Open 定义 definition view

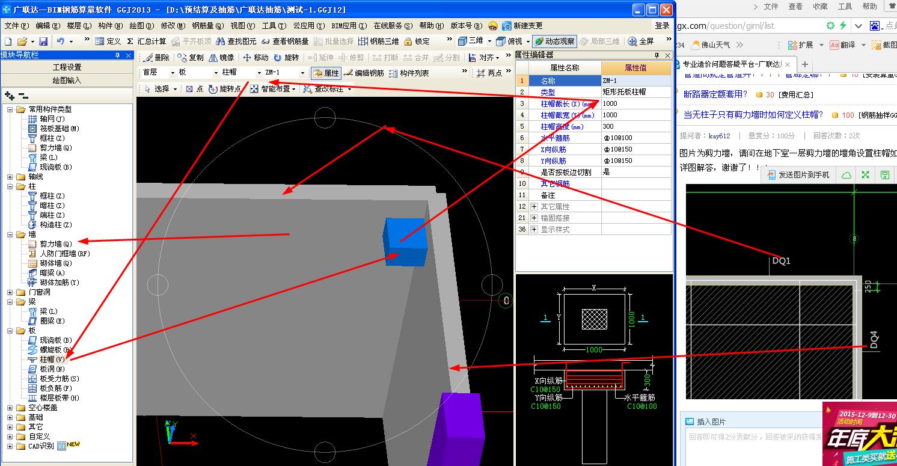pyautogui.click(x=108, y=41)
